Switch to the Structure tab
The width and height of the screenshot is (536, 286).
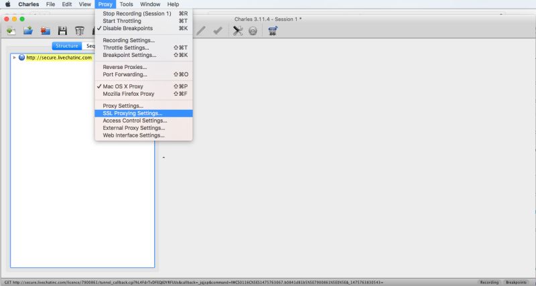pyautogui.click(x=67, y=46)
